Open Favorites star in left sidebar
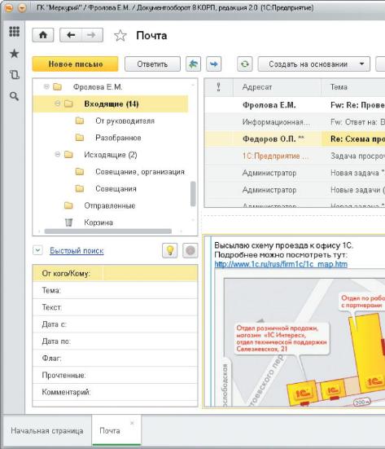Viewport: 385px width, 449px height. point(14,53)
